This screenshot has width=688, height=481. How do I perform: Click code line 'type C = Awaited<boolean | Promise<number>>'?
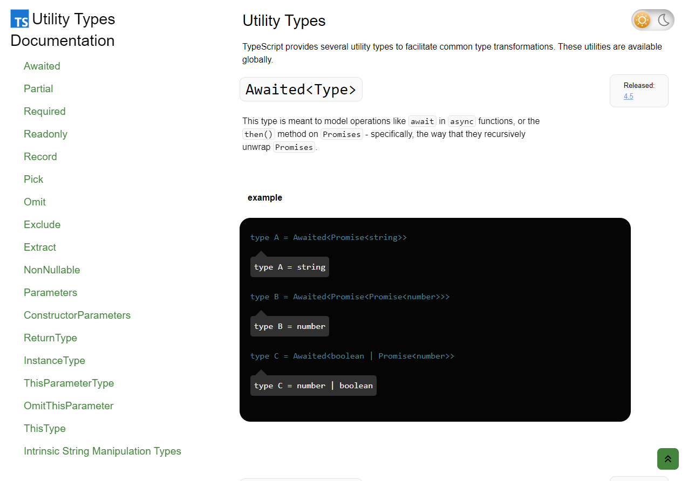[x=352, y=356]
